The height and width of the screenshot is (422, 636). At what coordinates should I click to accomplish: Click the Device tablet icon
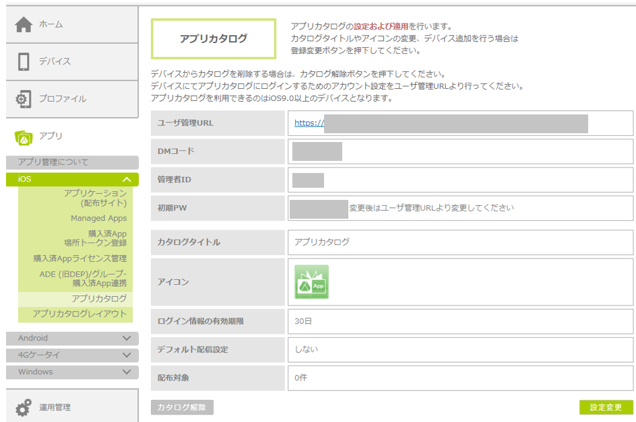[24, 61]
